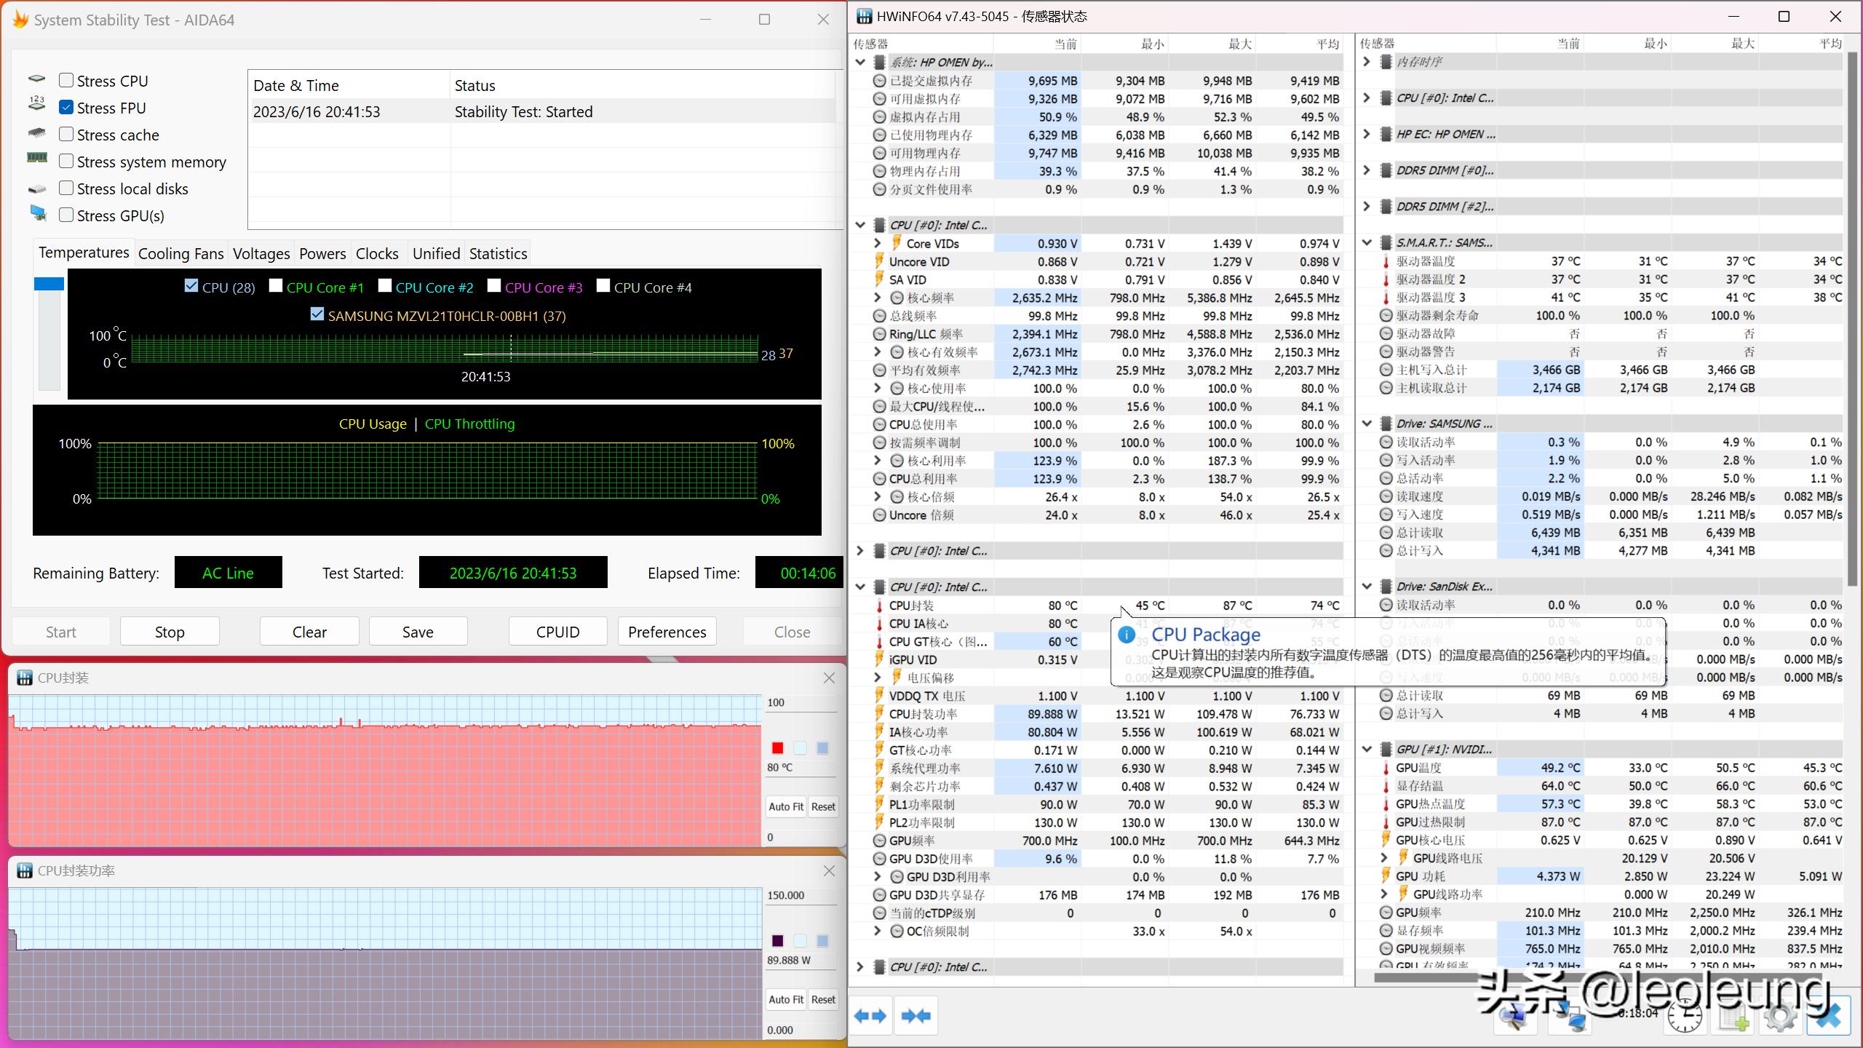Click the Preferences button
This screenshot has height=1048, width=1863.
(x=667, y=632)
